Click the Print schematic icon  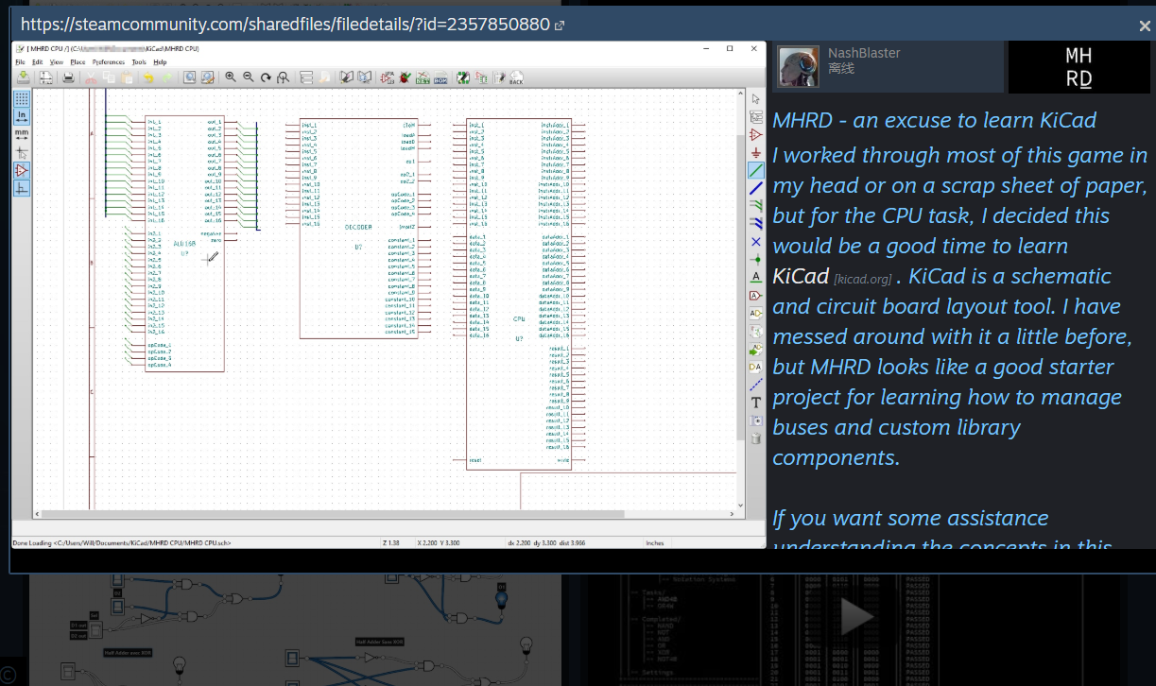click(69, 77)
